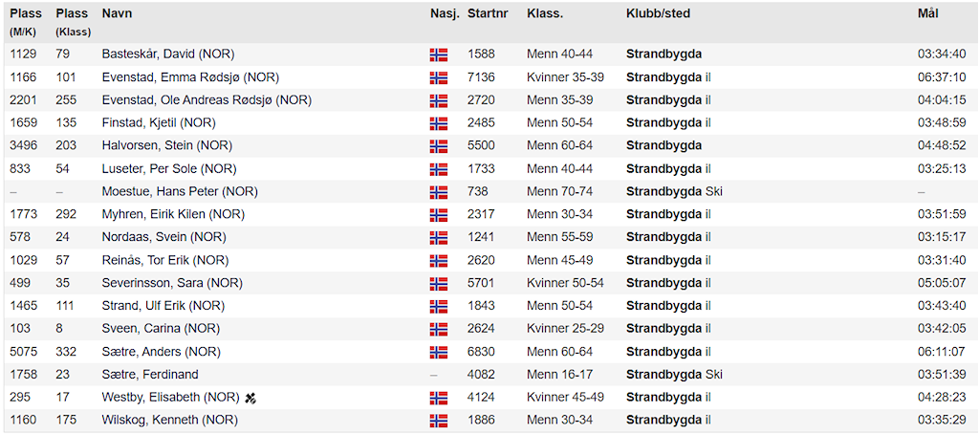979x434 pixels.
Task: Open Sætre, Ferdinand's result details
Action: pos(150,375)
